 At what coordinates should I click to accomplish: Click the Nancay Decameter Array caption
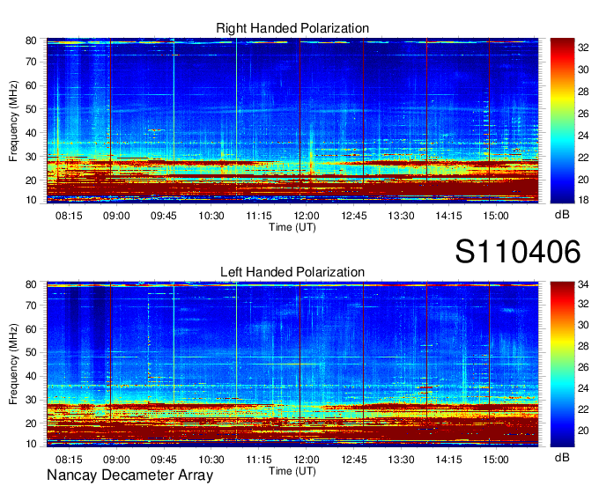(129, 475)
